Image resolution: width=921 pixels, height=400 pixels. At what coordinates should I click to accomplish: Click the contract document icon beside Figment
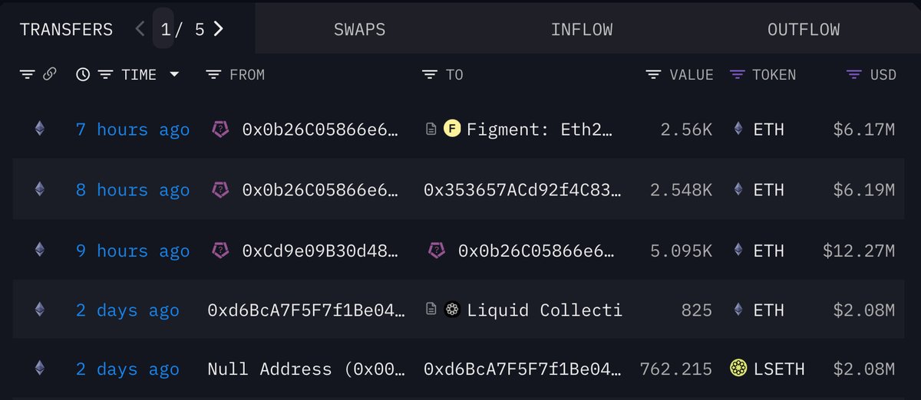coord(431,130)
